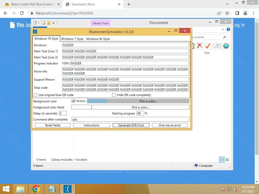
Task: Click foreground Pick a color bar
Action: click(x=140, y=107)
